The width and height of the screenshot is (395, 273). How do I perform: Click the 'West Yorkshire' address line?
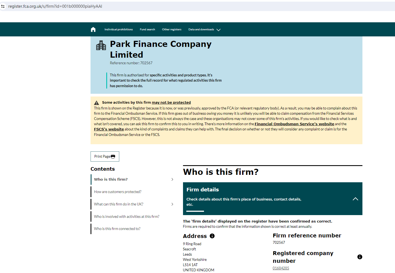(195, 260)
